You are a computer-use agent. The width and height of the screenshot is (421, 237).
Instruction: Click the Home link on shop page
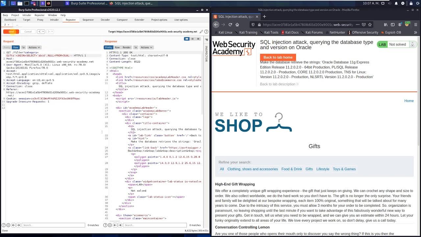tap(409, 101)
